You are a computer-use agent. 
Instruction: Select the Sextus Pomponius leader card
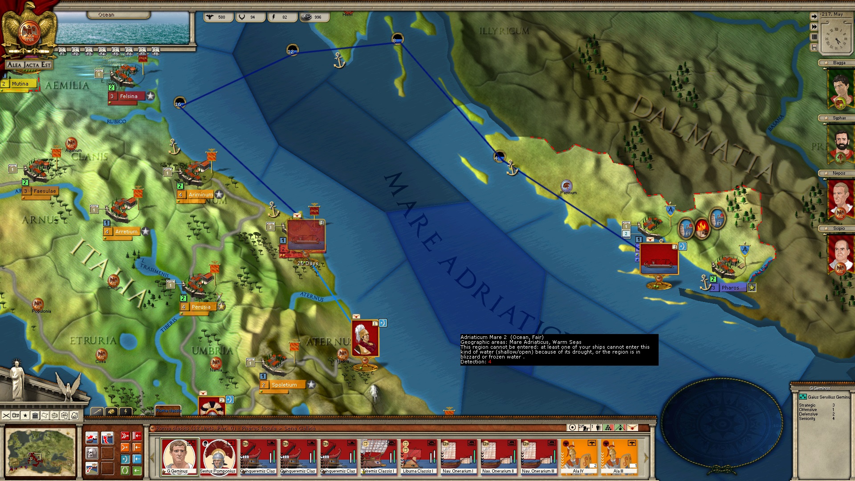218,457
